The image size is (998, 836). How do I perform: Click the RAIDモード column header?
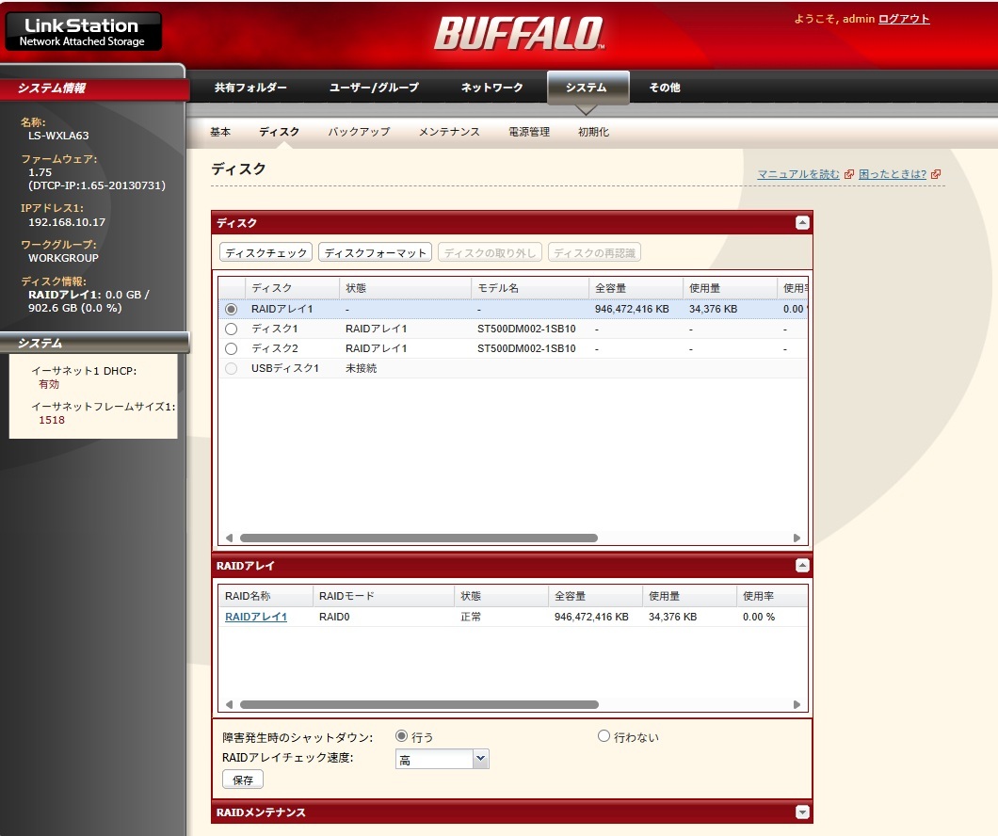pyautogui.click(x=382, y=596)
